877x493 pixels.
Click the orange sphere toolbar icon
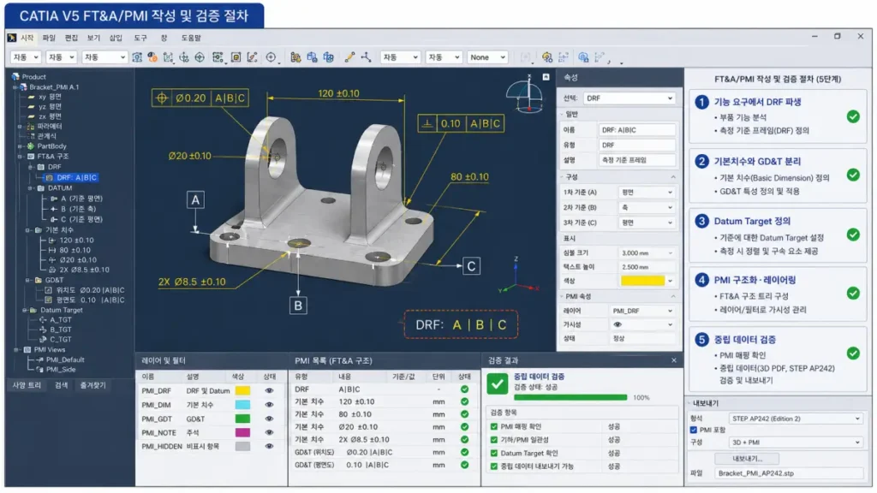coord(152,57)
